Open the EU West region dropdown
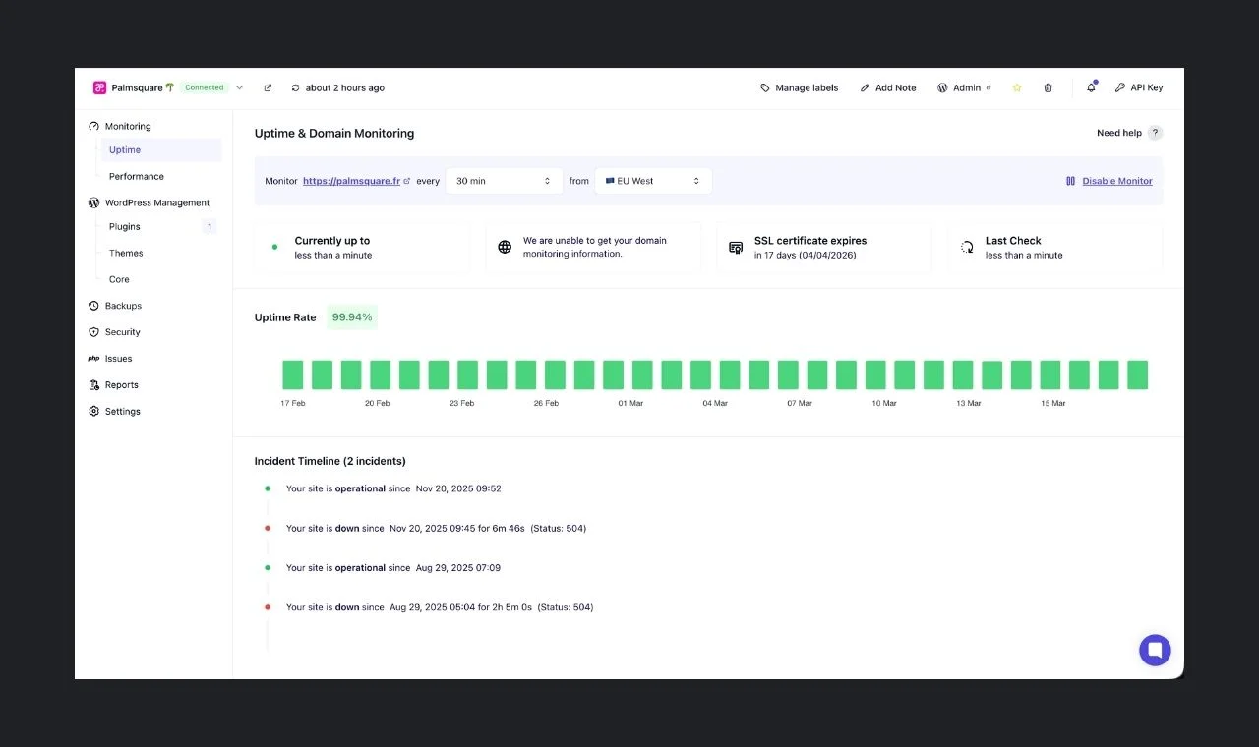 tap(653, 181)
